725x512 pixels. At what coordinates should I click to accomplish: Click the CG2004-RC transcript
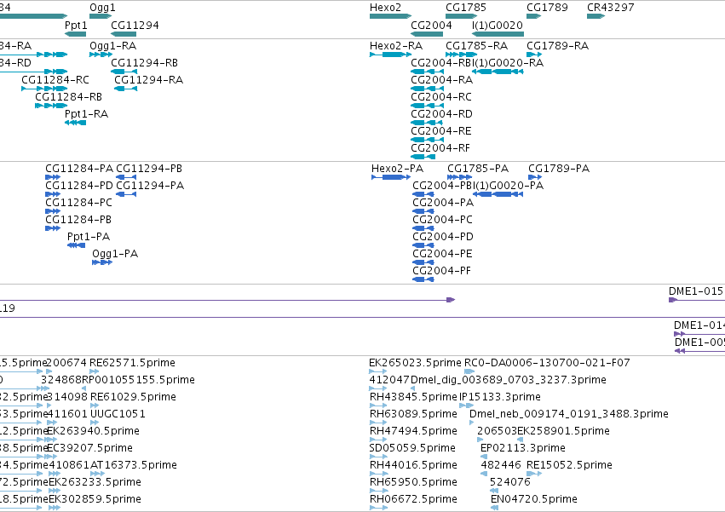click(x=427, y=106)
